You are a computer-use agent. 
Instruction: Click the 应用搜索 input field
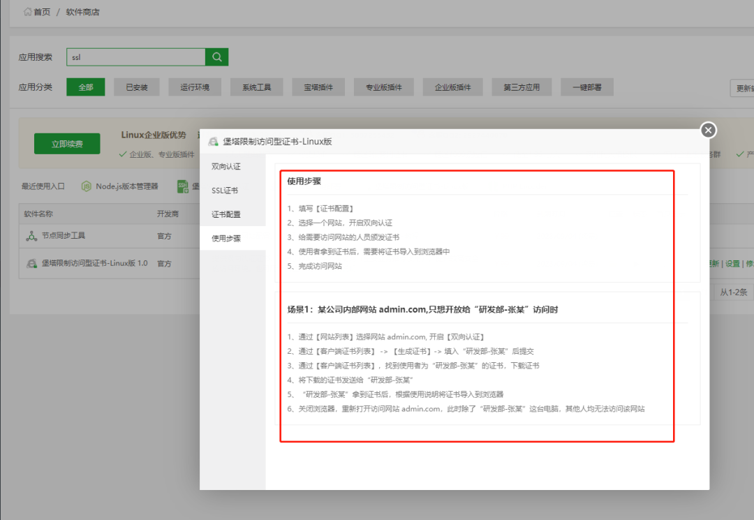(x=135, y=57)
